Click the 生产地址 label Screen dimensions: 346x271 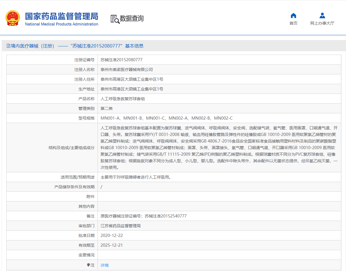coord(86,89)
